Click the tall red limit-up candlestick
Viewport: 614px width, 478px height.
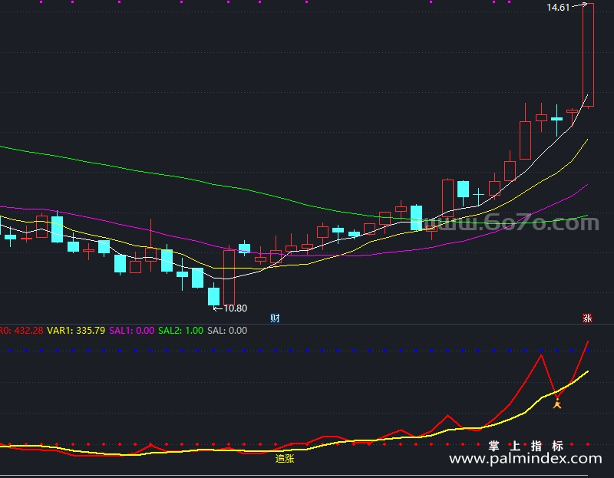click(x=588, y=54)
